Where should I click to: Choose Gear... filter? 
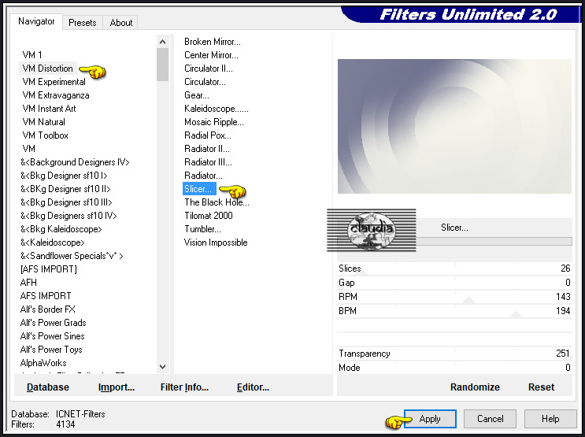coord(197,95)
